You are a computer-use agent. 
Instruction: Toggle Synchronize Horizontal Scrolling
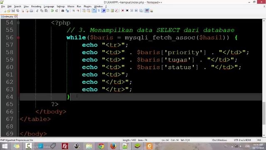(x=89, y=11)
